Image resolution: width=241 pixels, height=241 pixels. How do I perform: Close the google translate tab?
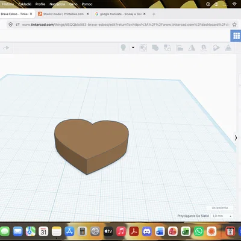coord(145,14)
